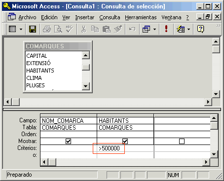Viewport: 224px width, 181px height.
Task: Open the Insertar menu
Action: click(x=85, y=17)
